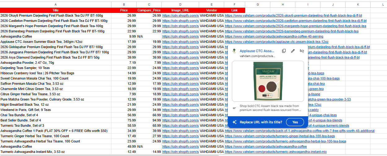Open the 2026-castleton-premium-darjeeling product link
Image resolution: width=387 pixels, height=156 pixels.
(x=296, y=21)
